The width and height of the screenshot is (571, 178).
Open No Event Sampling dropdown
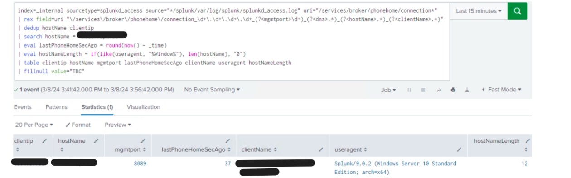(212, 90)
